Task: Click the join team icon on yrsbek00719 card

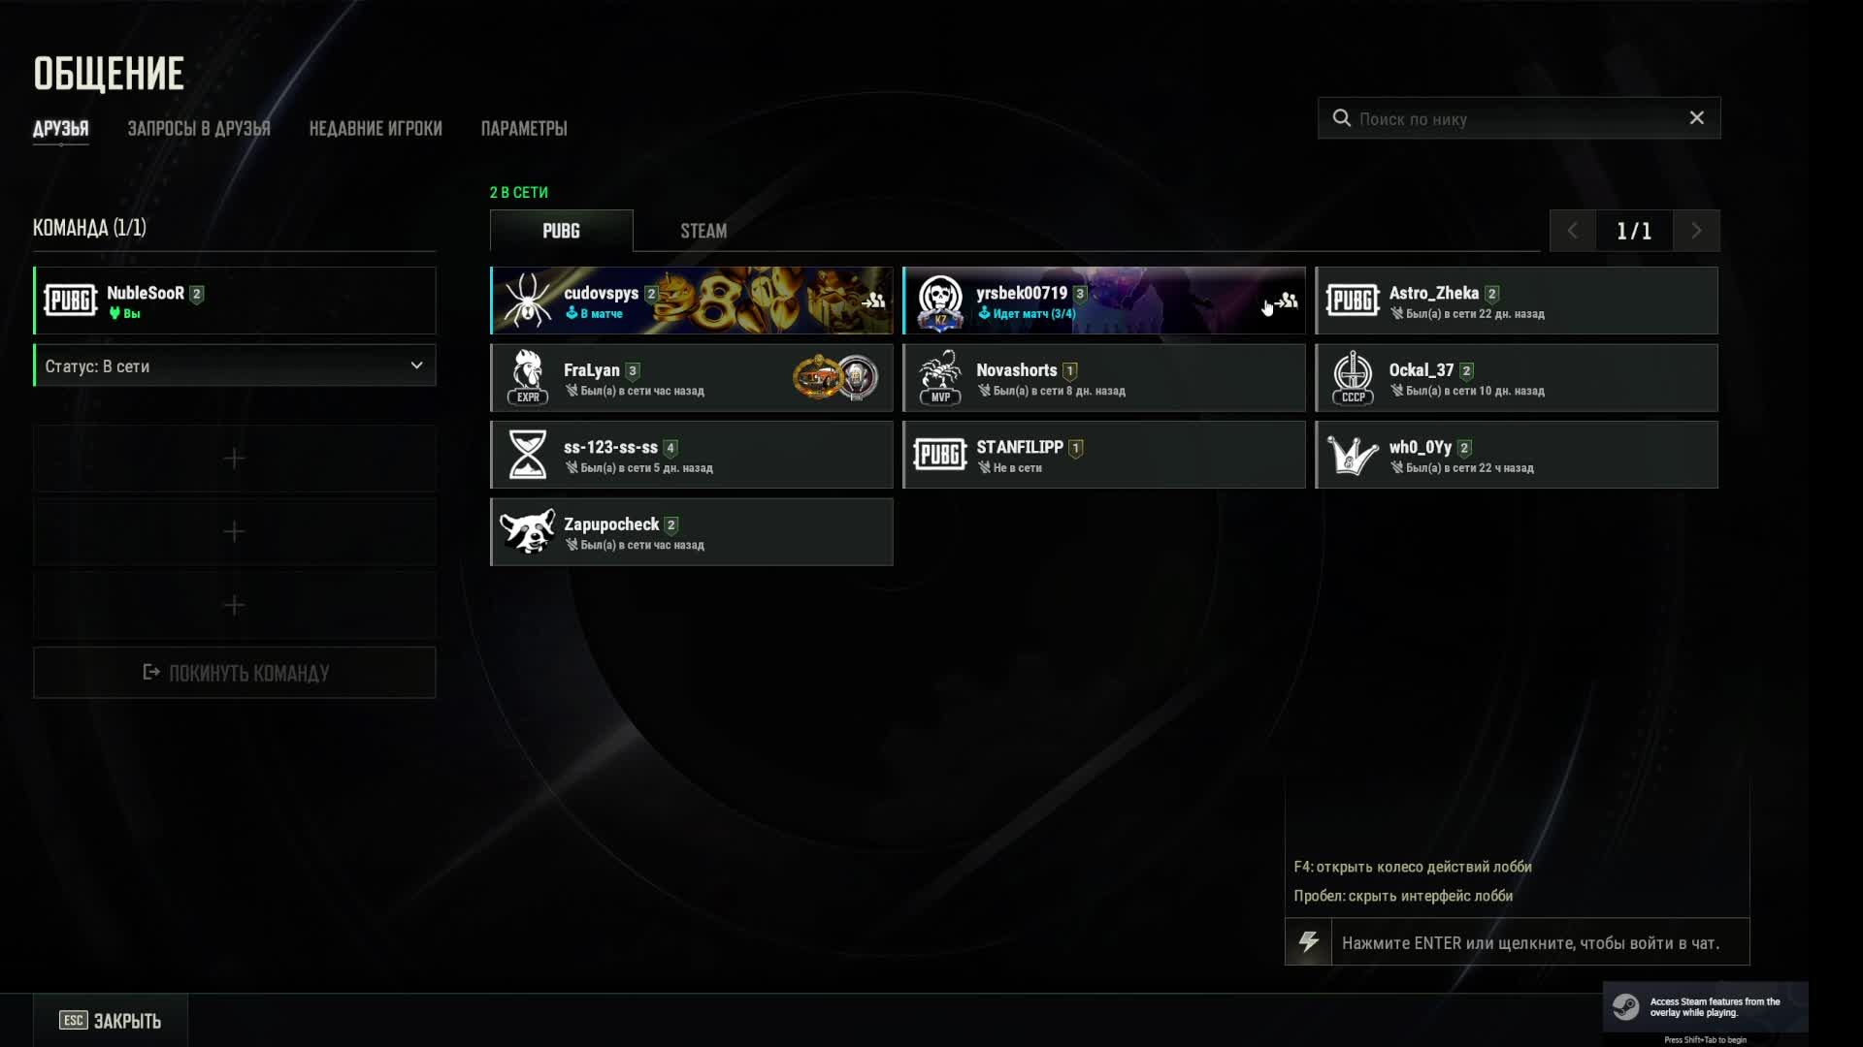Action: click(1286, 301)
